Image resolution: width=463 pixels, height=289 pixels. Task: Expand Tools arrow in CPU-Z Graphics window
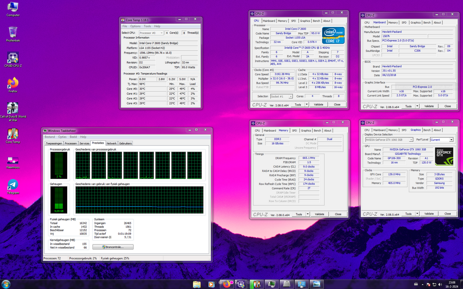417,214
